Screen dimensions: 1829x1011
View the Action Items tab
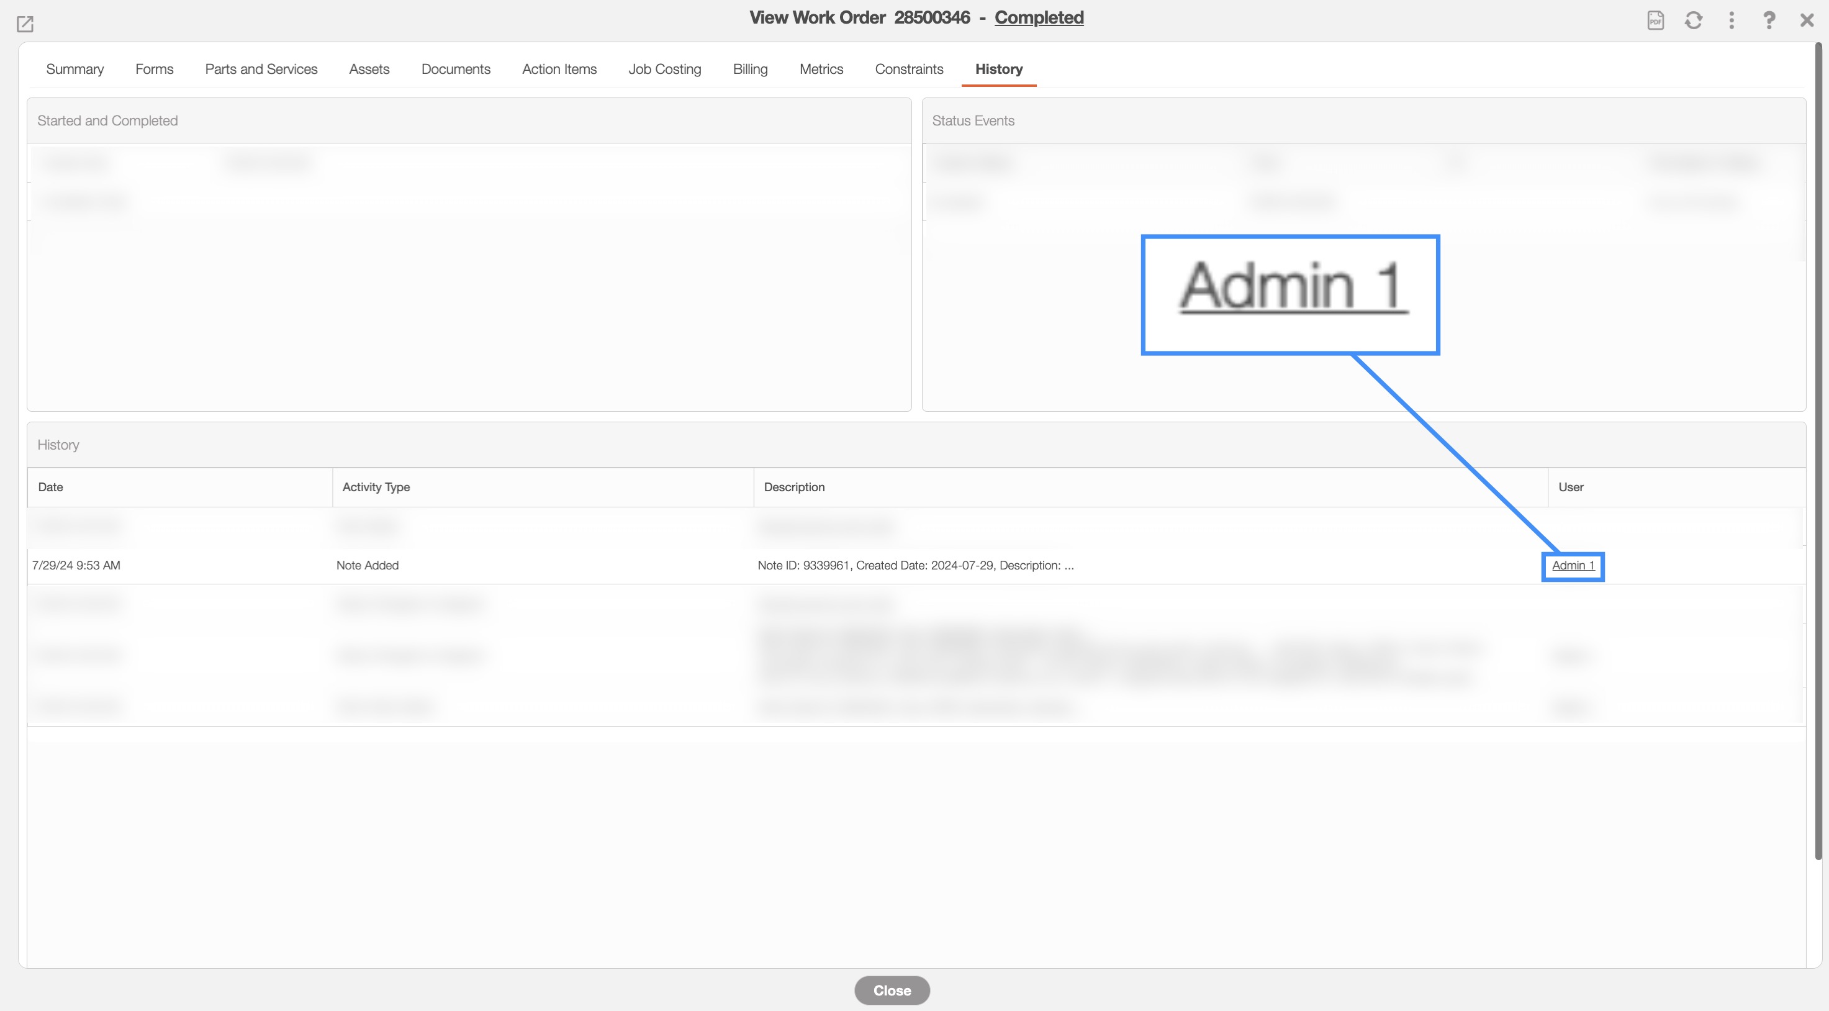[x=559, y=69]
